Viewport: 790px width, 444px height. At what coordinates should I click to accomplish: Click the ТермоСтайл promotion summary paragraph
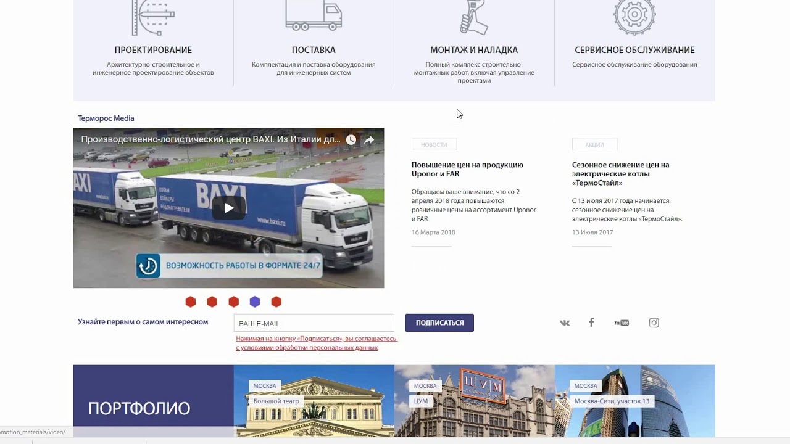coord(627,210)
